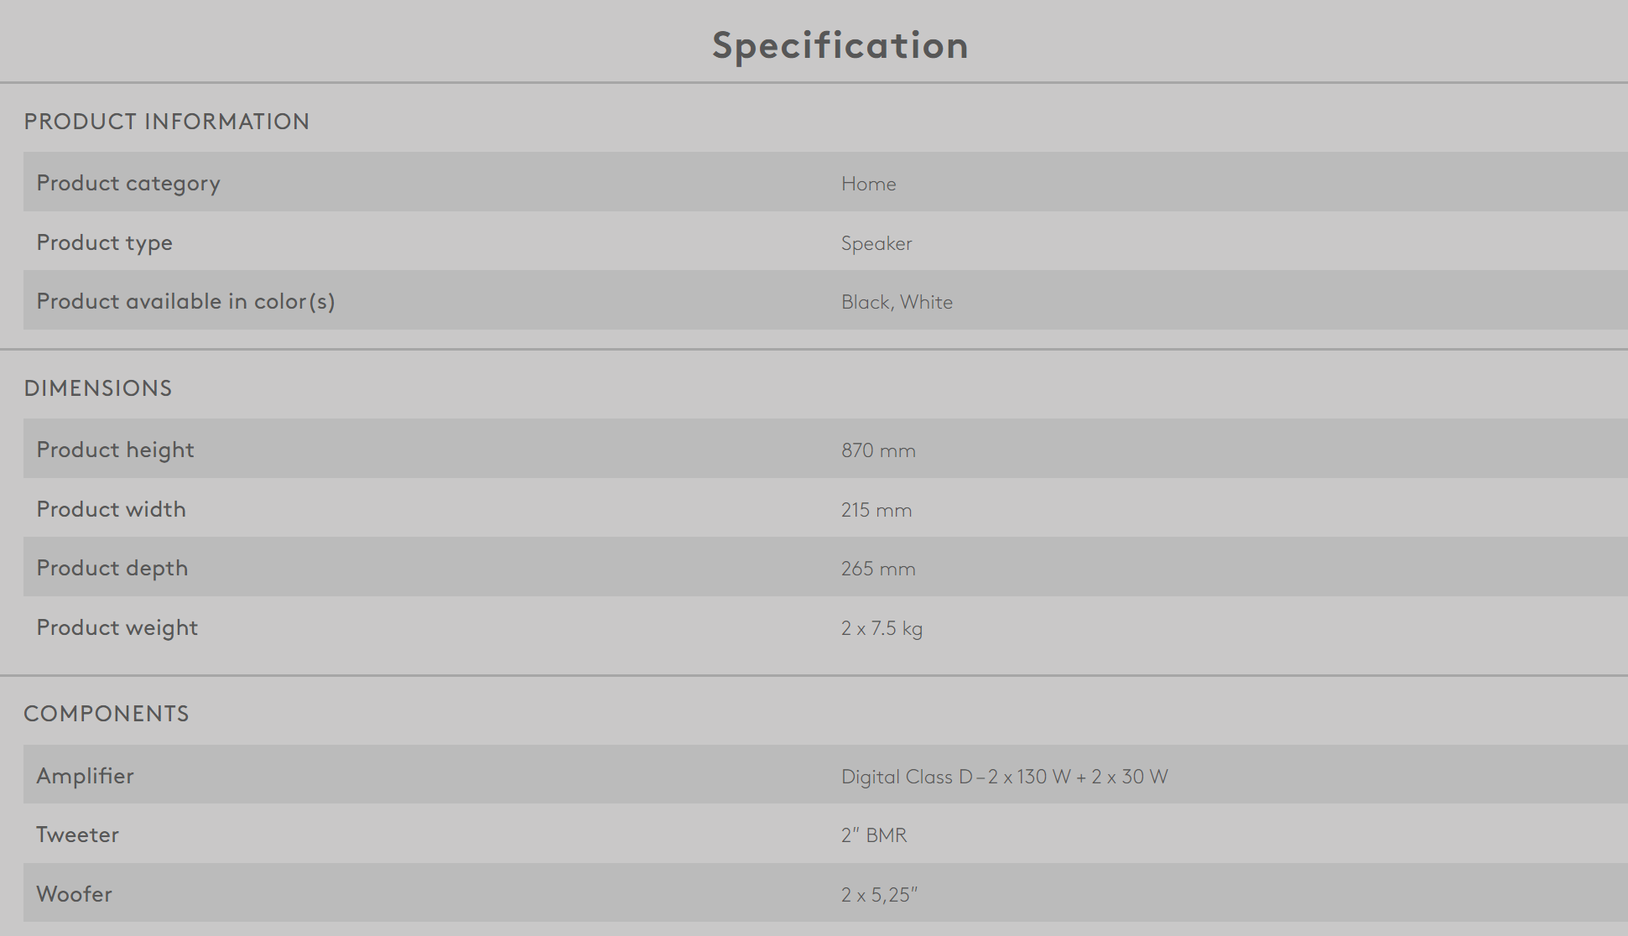Click the 870 mm height value
1628x936 pixels.
tap(878, 450)
